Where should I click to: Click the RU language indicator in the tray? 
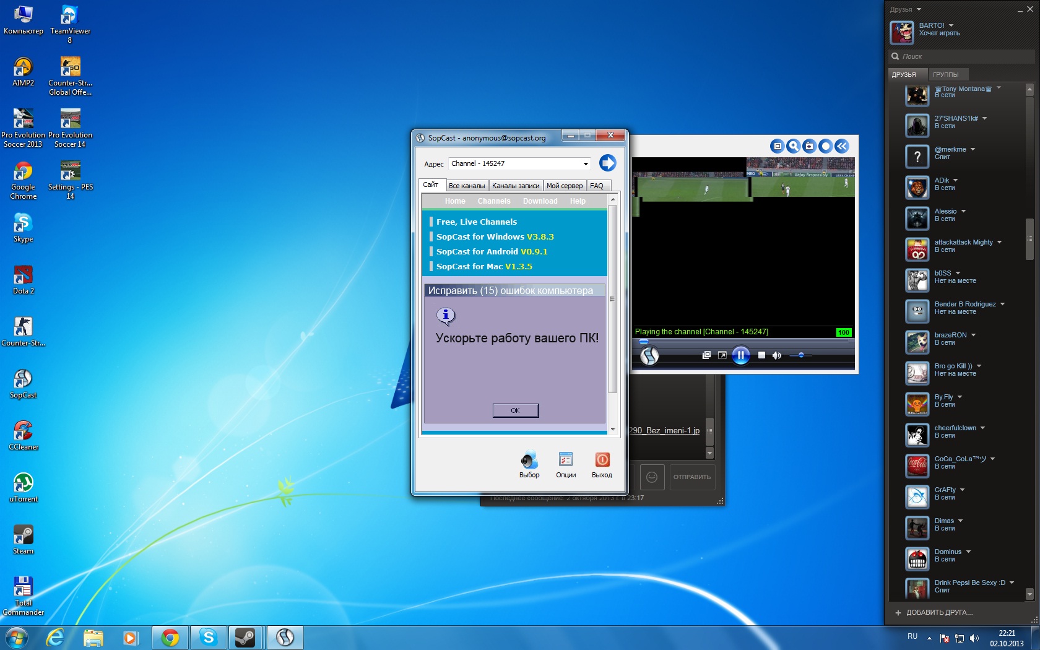[912, 636]
